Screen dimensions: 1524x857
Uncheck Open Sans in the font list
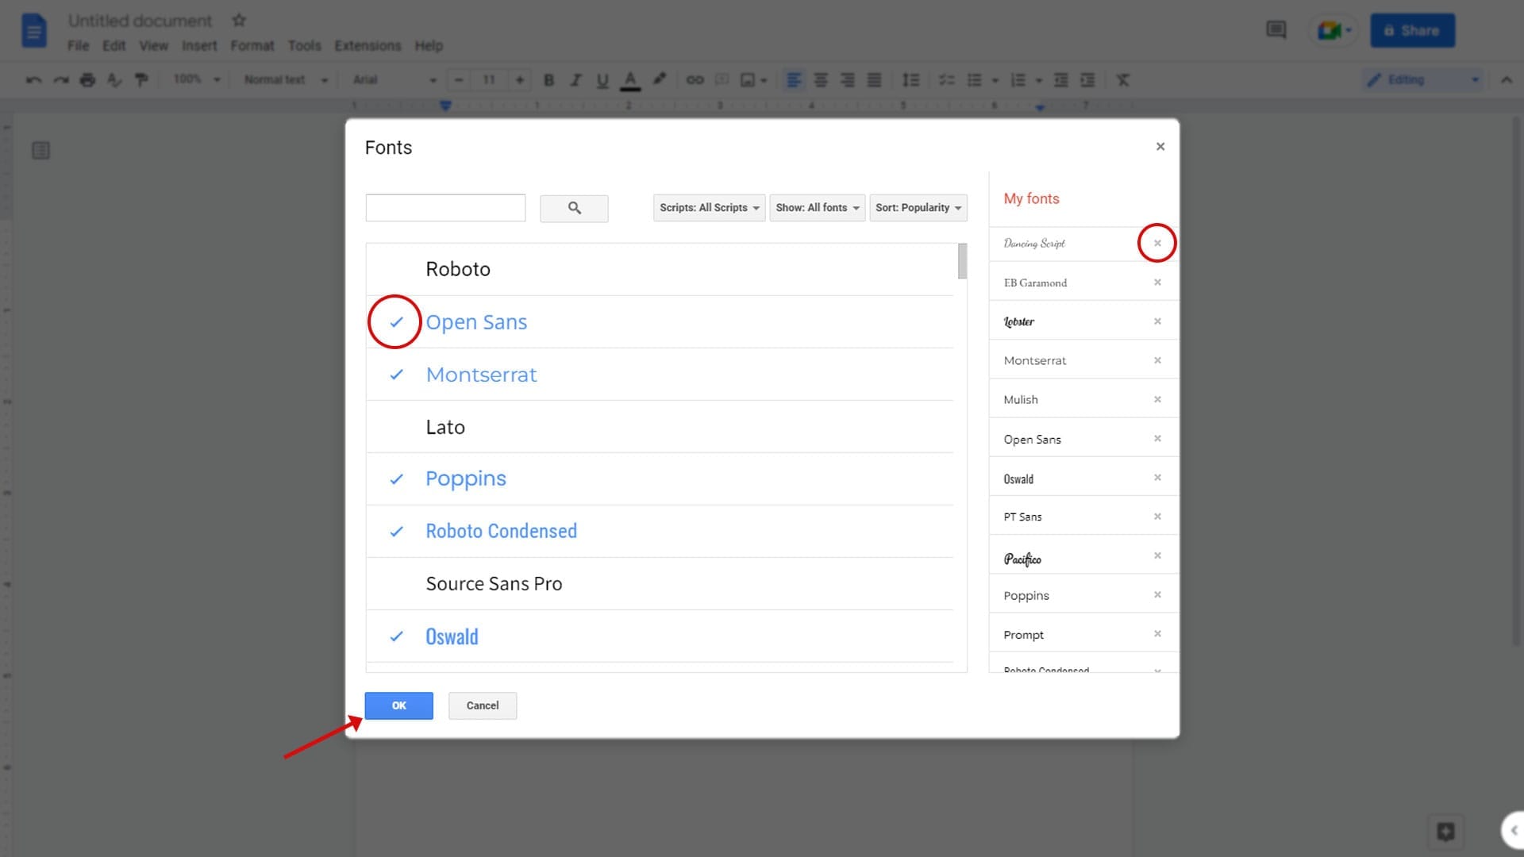click(x=396, y=322)
